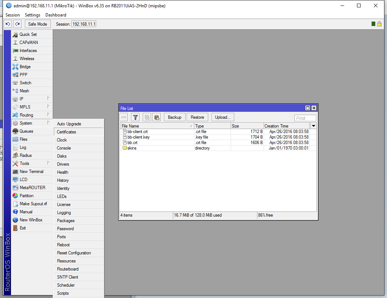Click Make Supout.rif icon
The height and width of the screenshot is (298, 387).
15,204
